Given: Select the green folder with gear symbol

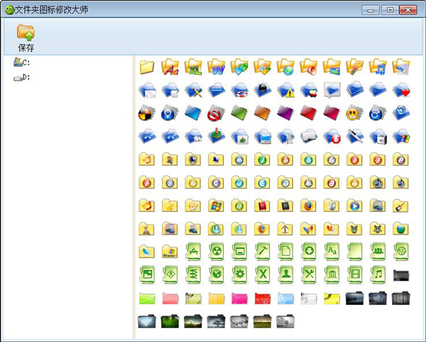Looking at the screenshot, I should [x=239, y=274].
